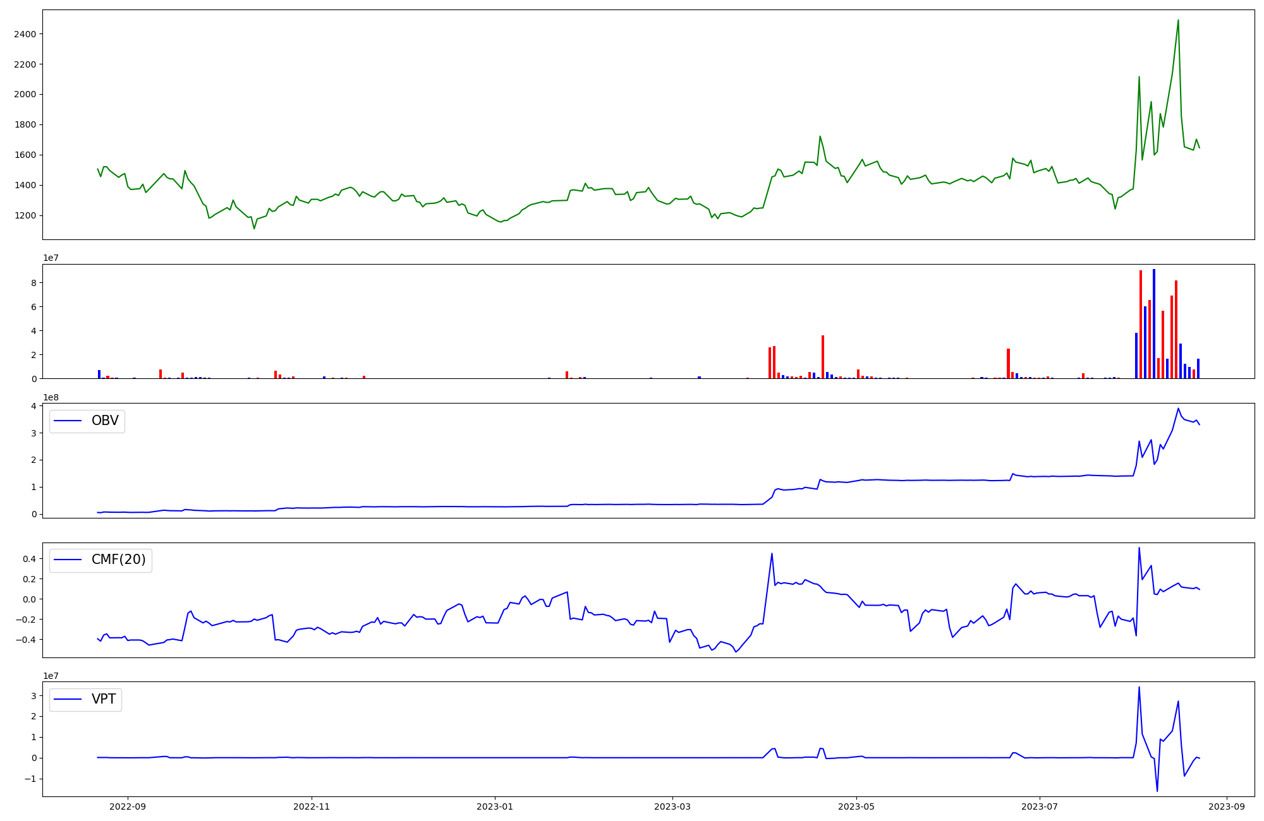This screenshot has height=821, width=1264.
Task: Click the blue line sample in OBV legend
Action: coord(68,421)
